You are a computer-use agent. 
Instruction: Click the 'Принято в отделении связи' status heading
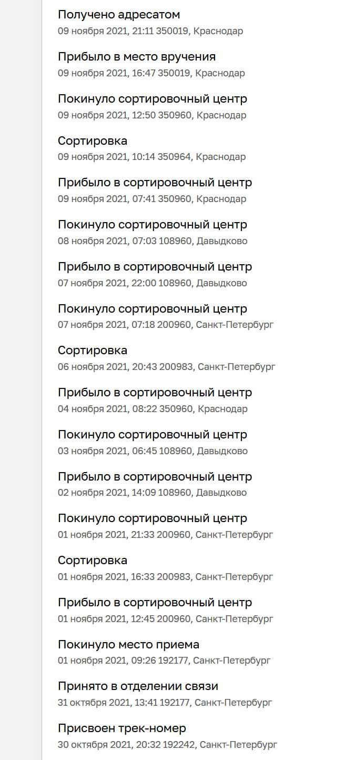tap(138, 686)
